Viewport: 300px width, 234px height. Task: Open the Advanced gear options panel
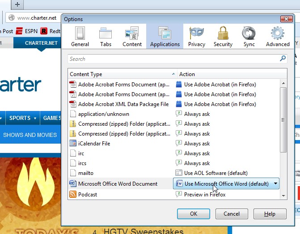point(278,36)
